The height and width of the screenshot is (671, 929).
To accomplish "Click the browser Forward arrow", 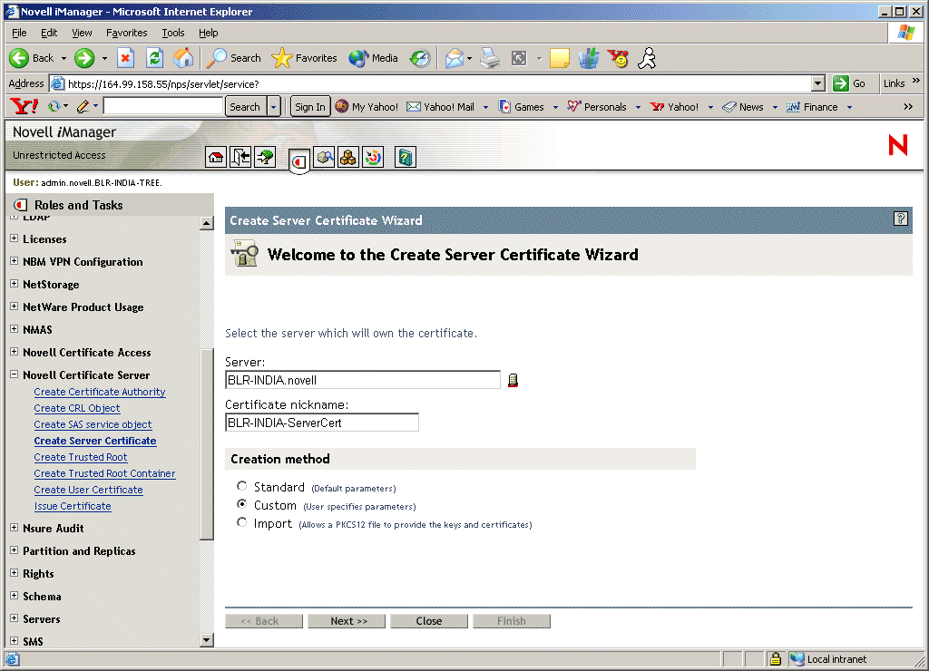I will tap(84, 58).
